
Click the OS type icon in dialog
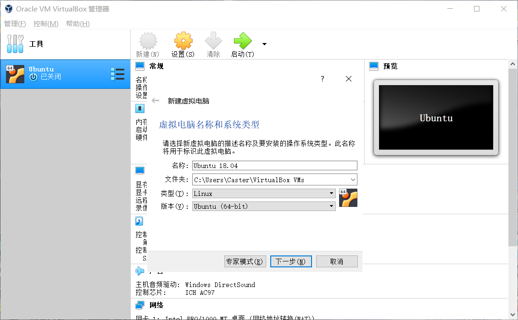pyautogui.click(x=348, y=198)
